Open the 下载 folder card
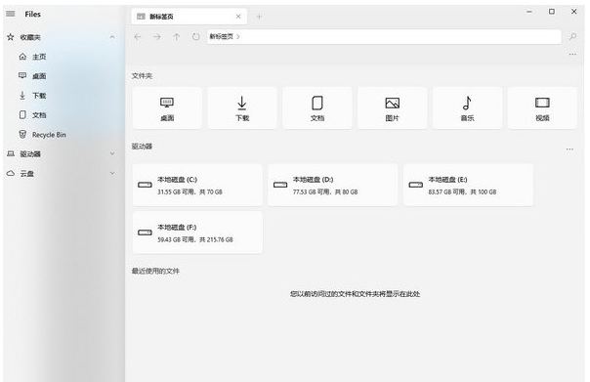590x382 pixels. tap(242, 108)
